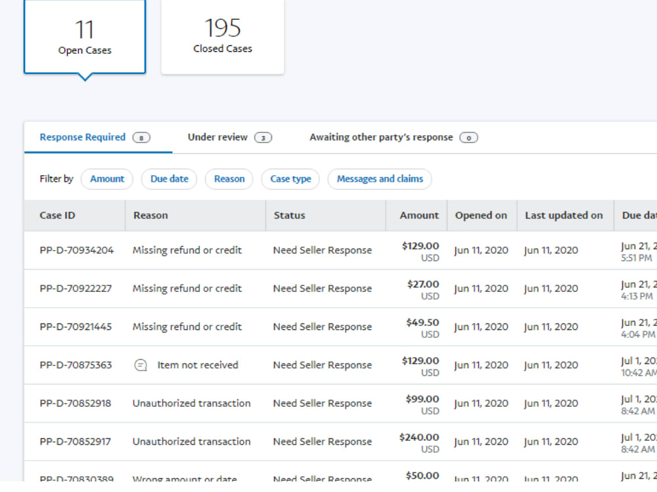Open the Messages and claims filter

click(380, 179)
